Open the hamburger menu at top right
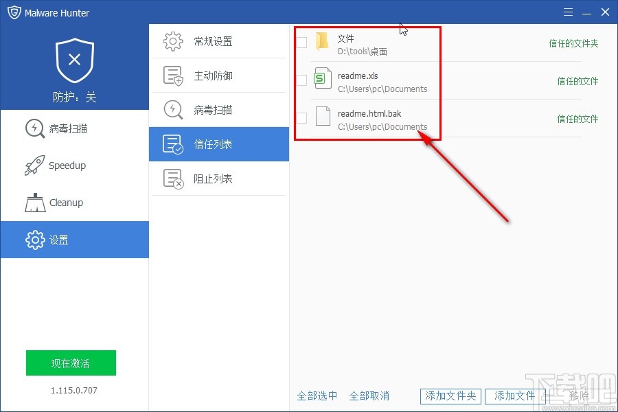Image resolution: width=618 pixels, height=412 pixels. coord(569,12)
